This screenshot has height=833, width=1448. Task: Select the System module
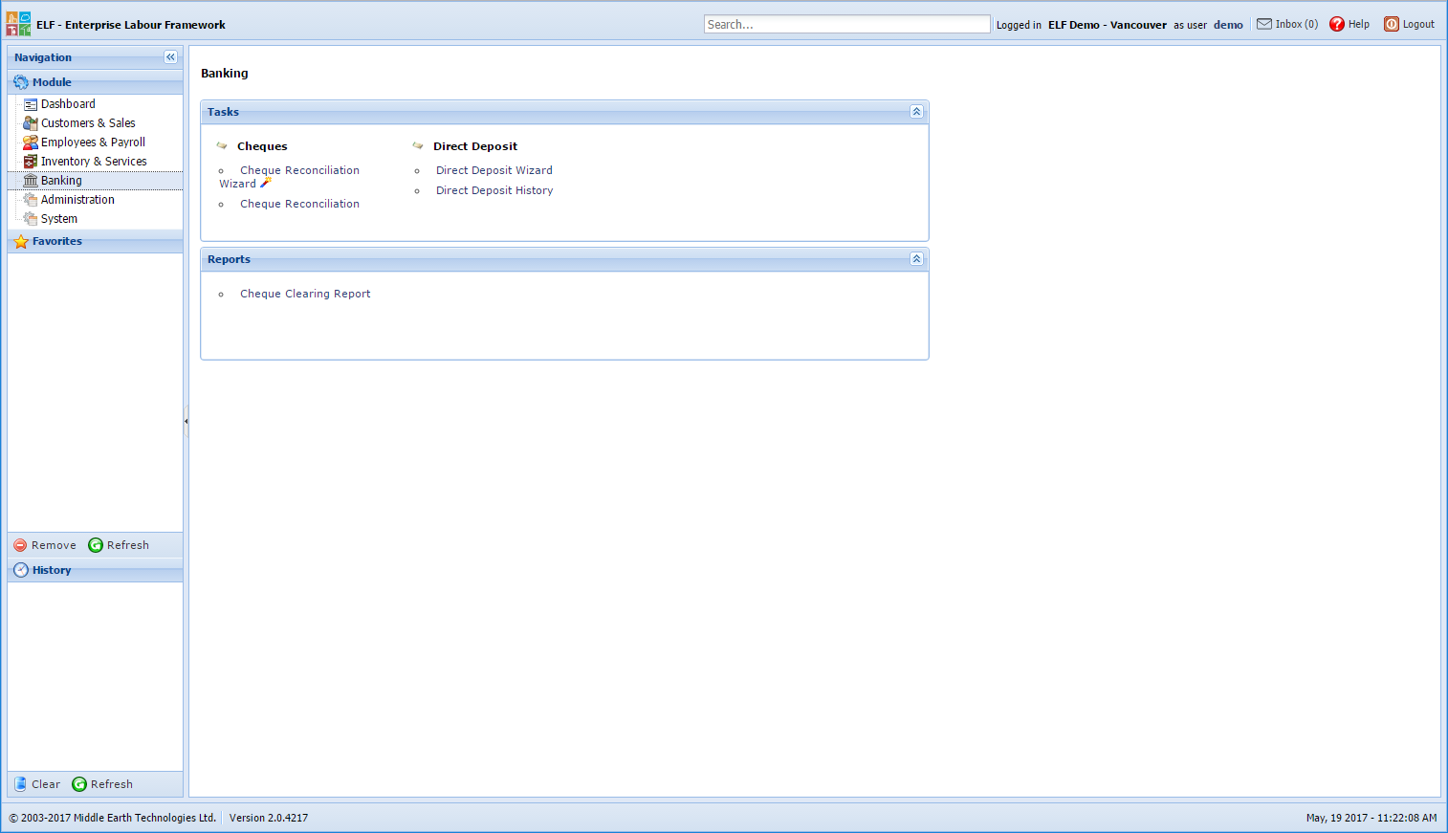pos(58,218)
